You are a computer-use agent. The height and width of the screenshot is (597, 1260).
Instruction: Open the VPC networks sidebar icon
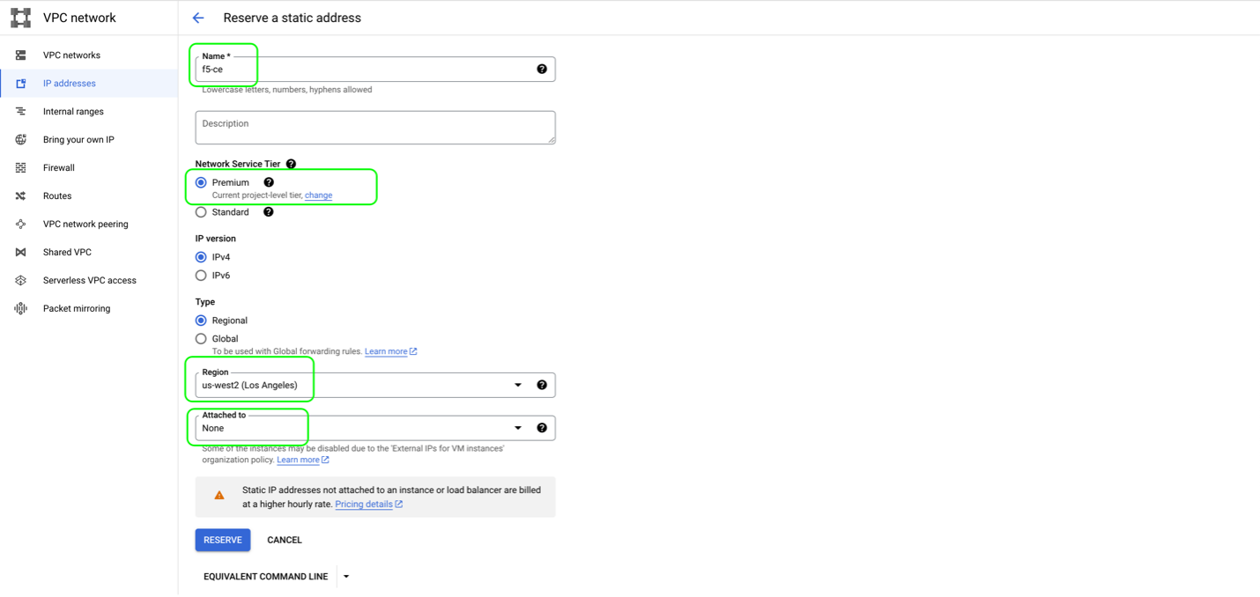tap(19, 55)
